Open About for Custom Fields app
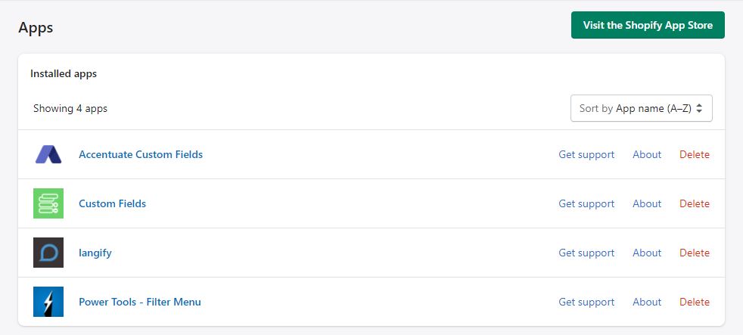Viewport: 743px width, 335px height. click(x=647, y=203)
